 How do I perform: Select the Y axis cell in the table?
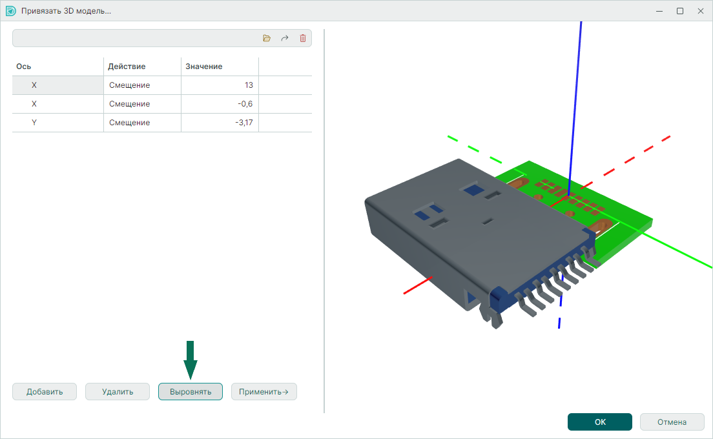[x=57, y=123]
